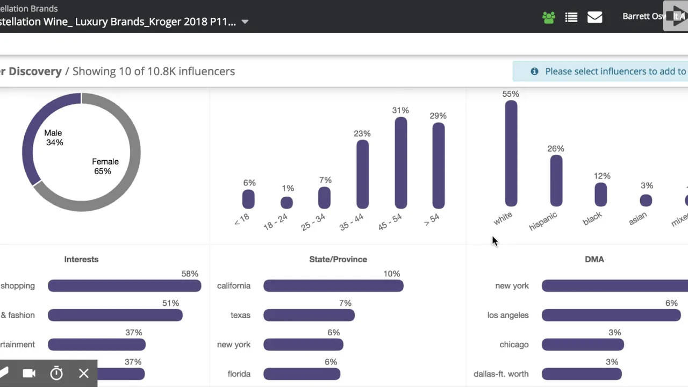Screen dimensions: 688x387
Task: Click the california state bar
Action: 333,286
